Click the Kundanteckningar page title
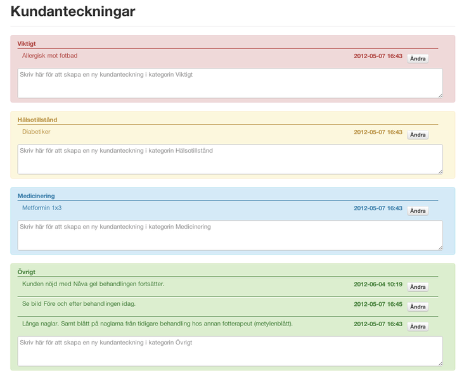The height and width of the screenshot is (380, 469). point(73,11)
